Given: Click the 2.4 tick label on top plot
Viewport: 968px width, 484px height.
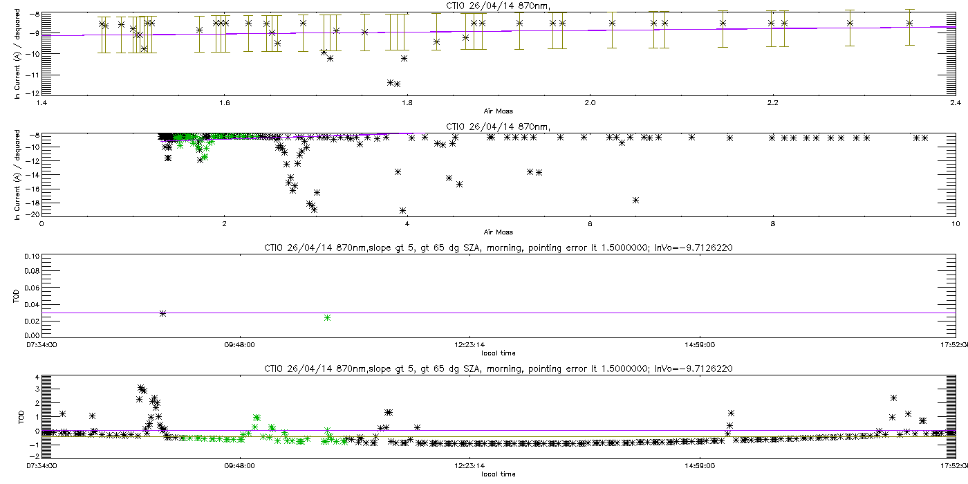Looking at the screenshot, I should click(955, 103).
